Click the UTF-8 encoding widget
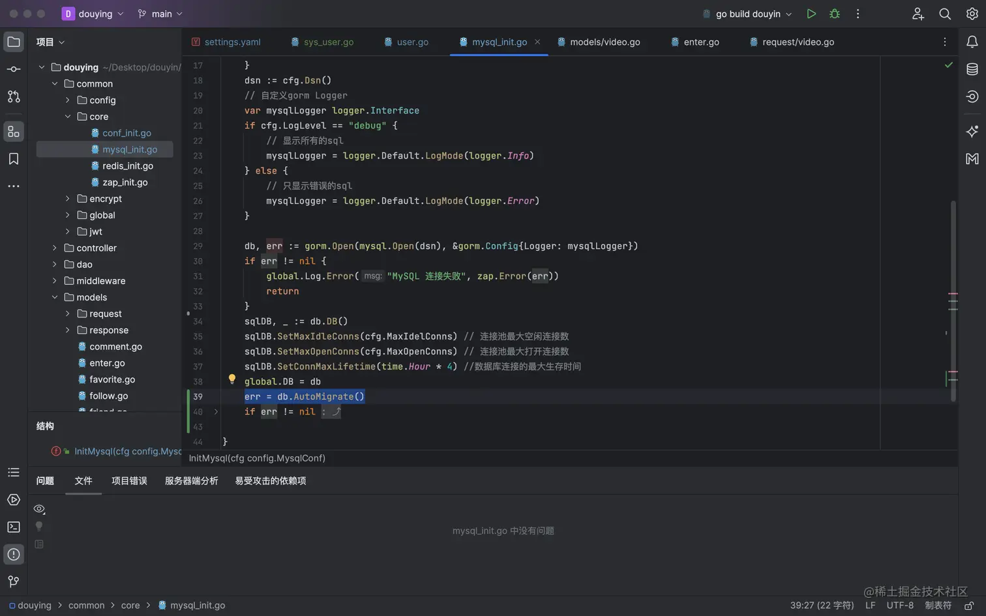Viewport: 986px width, 616px height. (x=900, y=606)
